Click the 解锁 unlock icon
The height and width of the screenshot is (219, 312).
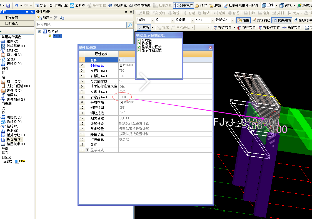[x=215, y=5]
